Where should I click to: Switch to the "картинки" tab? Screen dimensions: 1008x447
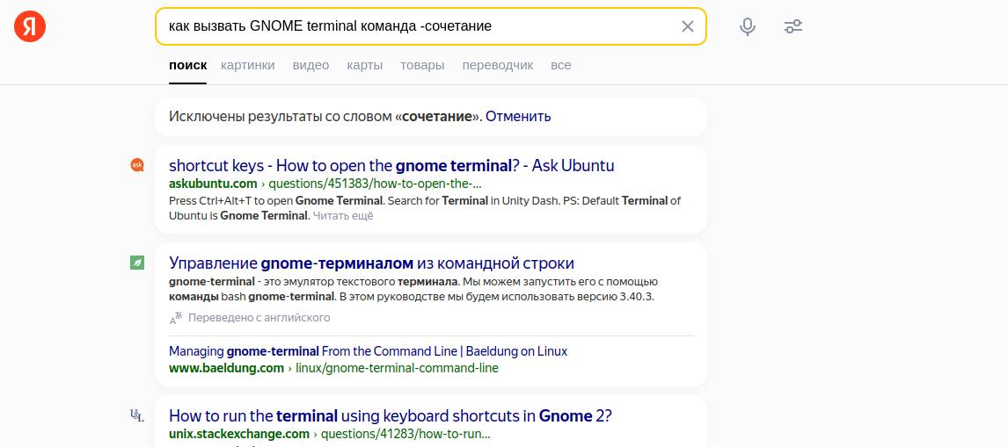pos(247,65)
